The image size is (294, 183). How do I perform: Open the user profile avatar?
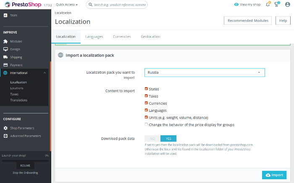point(287,5)
